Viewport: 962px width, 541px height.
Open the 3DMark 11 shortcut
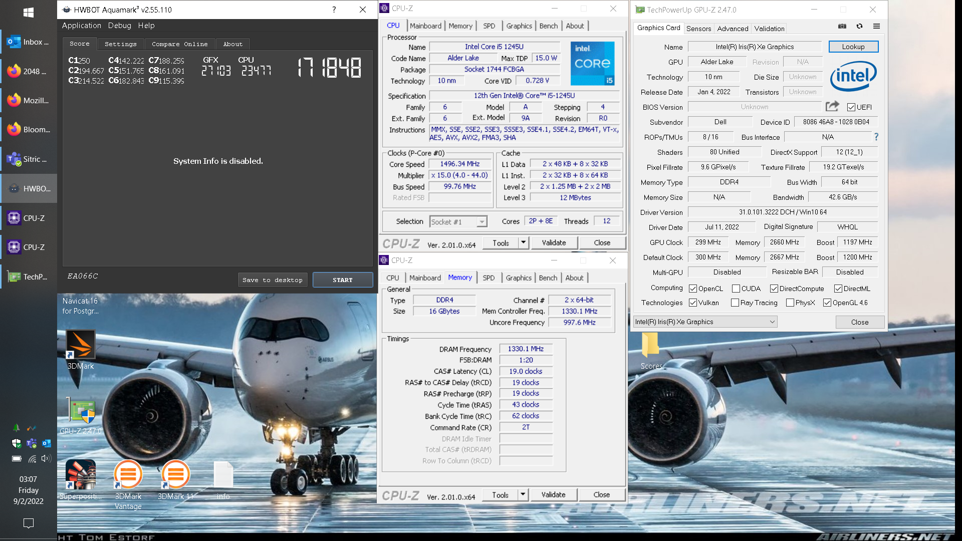pos(175,480)
